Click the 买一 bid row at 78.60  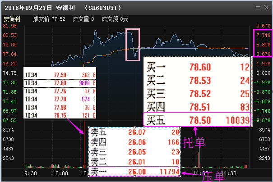pos(197,67)
